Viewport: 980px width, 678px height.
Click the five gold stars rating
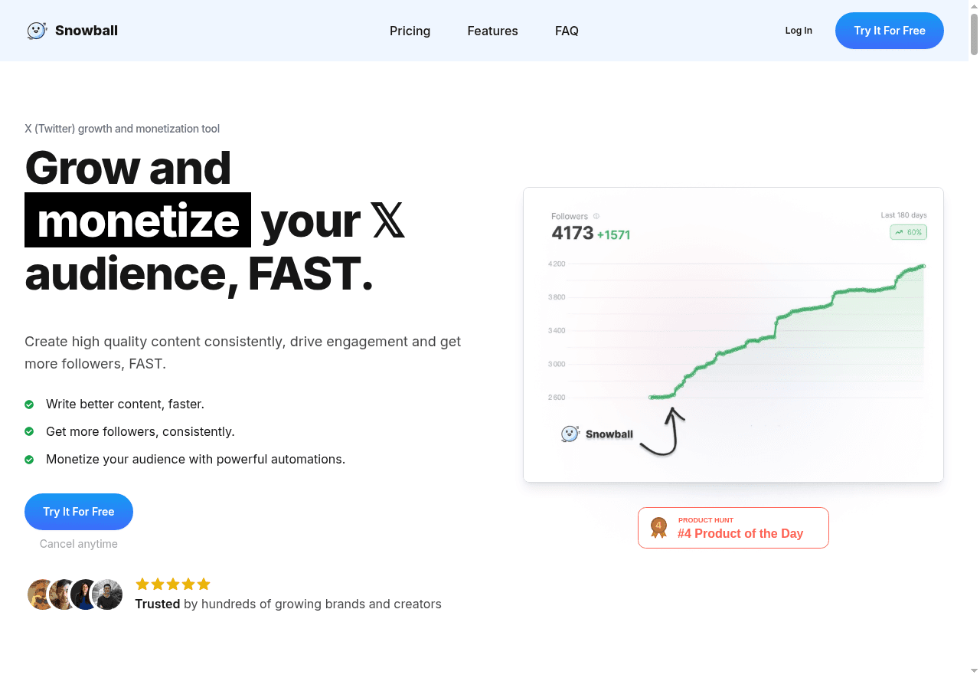173,585
